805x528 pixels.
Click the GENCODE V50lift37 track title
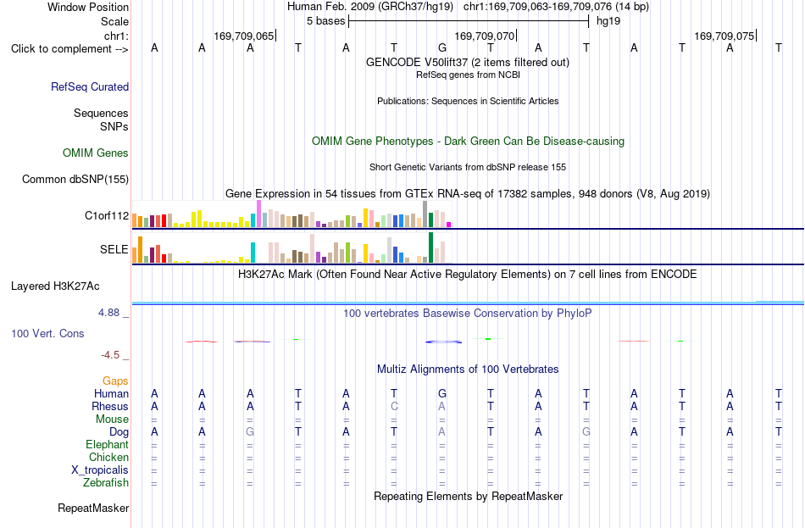tap(467, 62)
